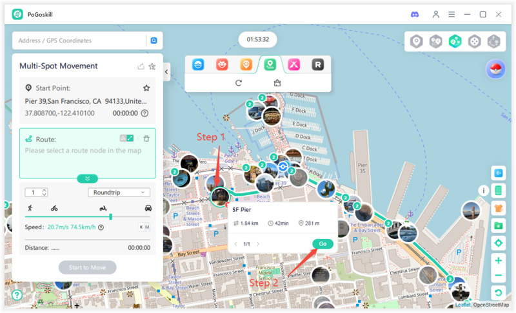Open the Roundtrip dropdown
This screenshot has width=516, height=313.
119,193
